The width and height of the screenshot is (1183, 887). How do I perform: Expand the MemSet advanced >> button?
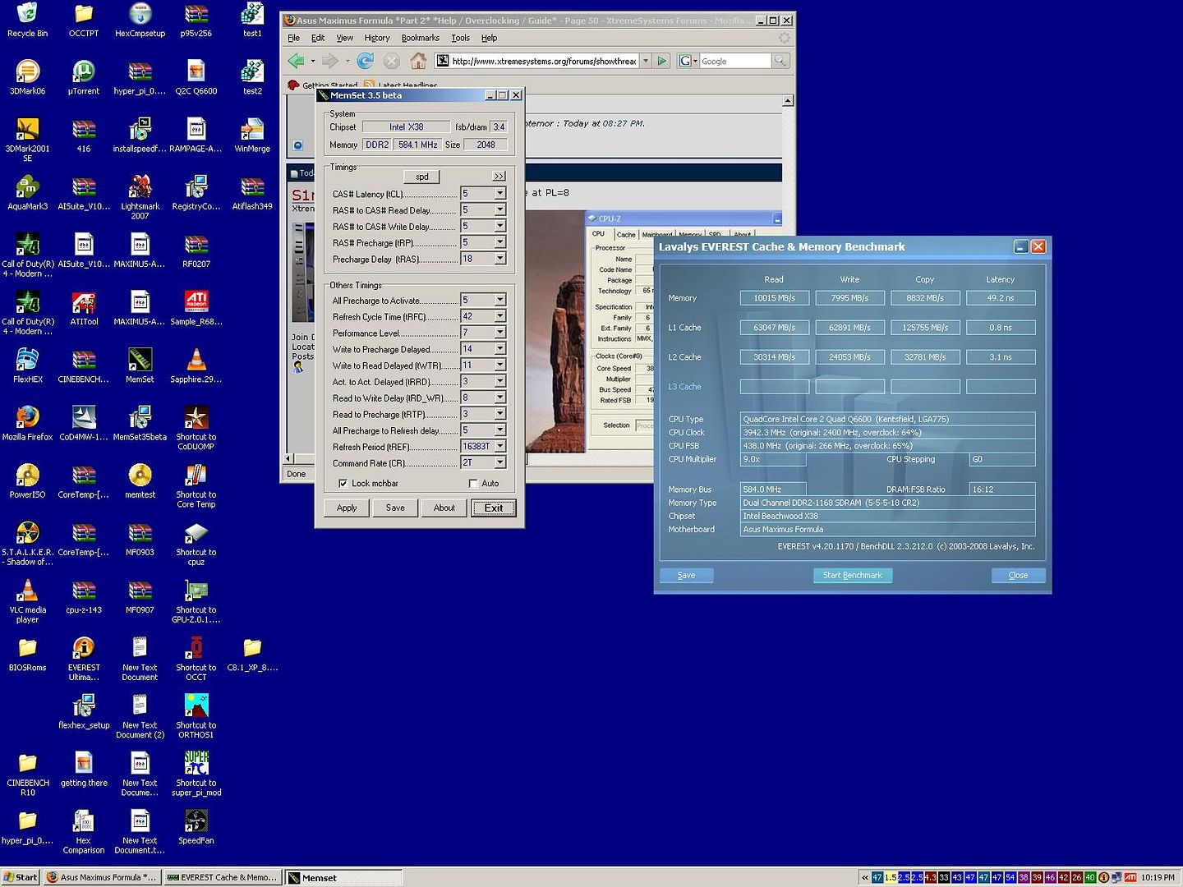point(499,177)
